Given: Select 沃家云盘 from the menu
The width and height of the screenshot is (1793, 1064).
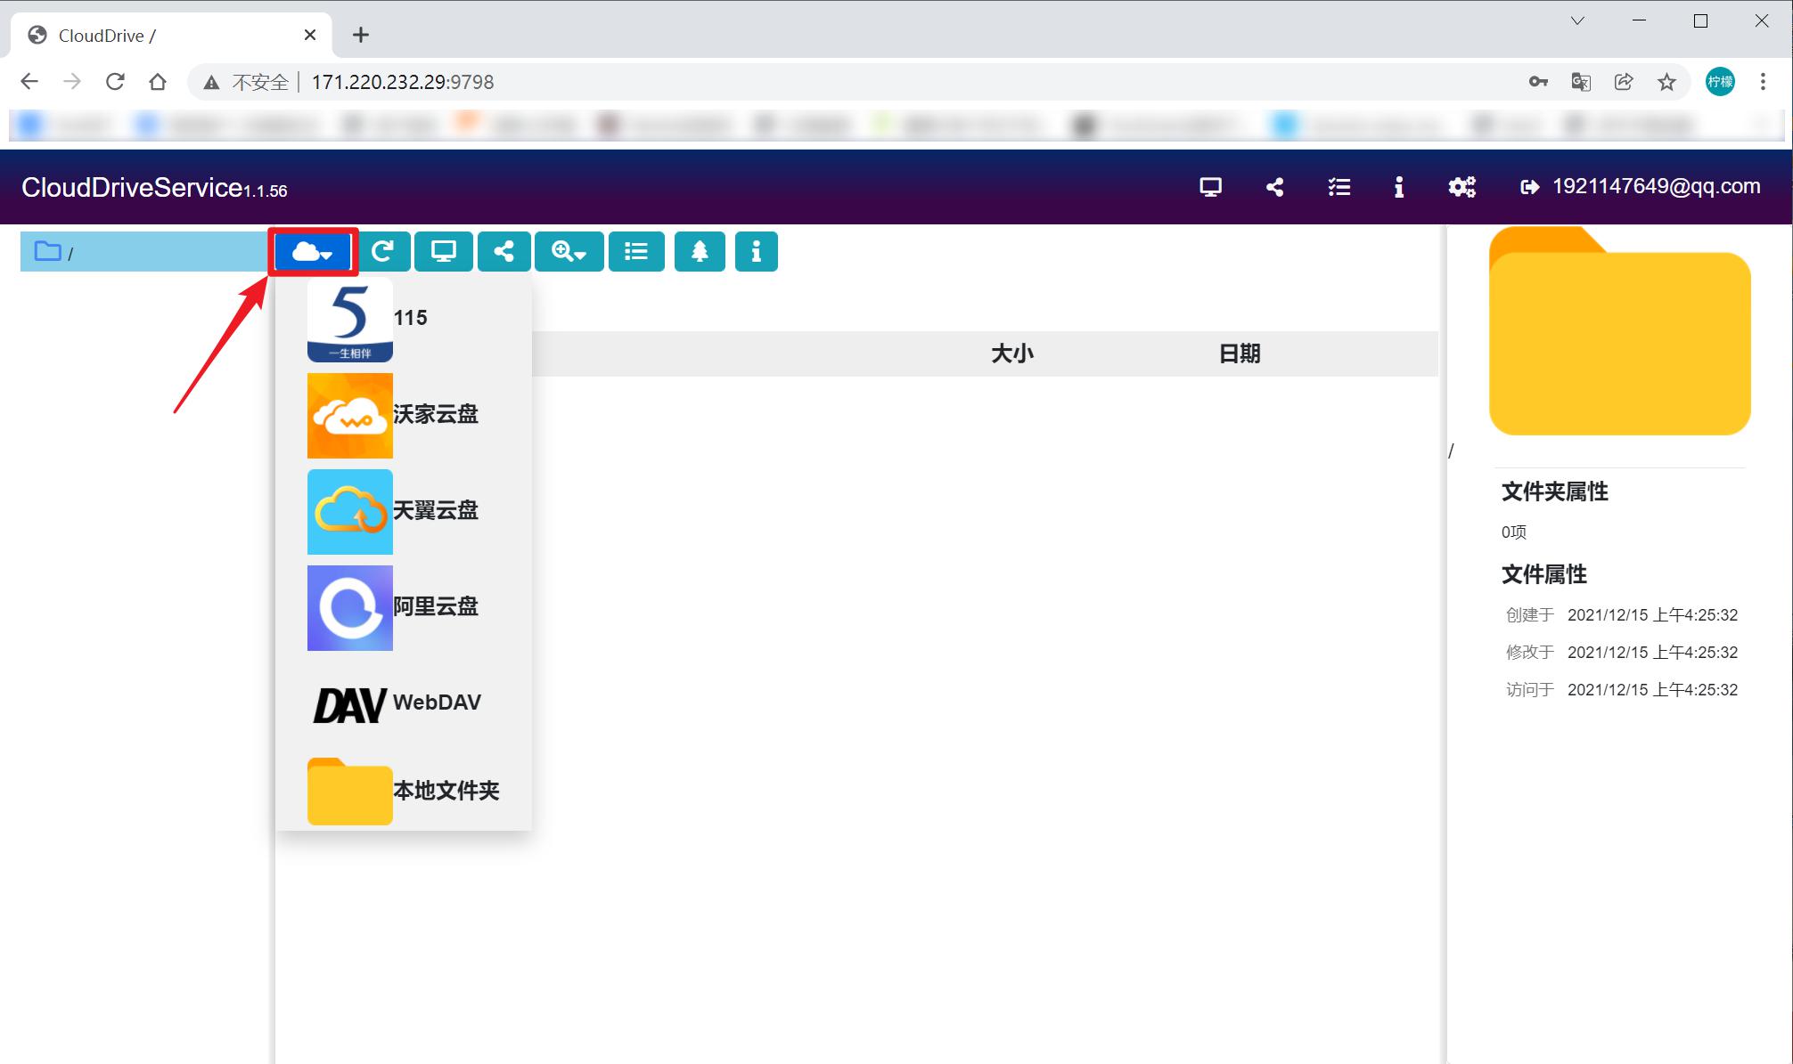Looking at the screenshot, I should pos(404,415).
